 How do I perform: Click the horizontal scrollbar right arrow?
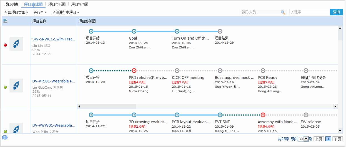pos(335,106)
